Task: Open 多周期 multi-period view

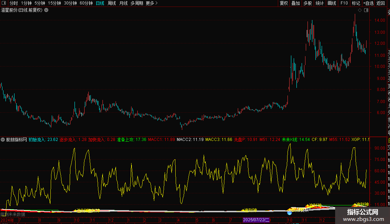Action: [x=137, y=3]
